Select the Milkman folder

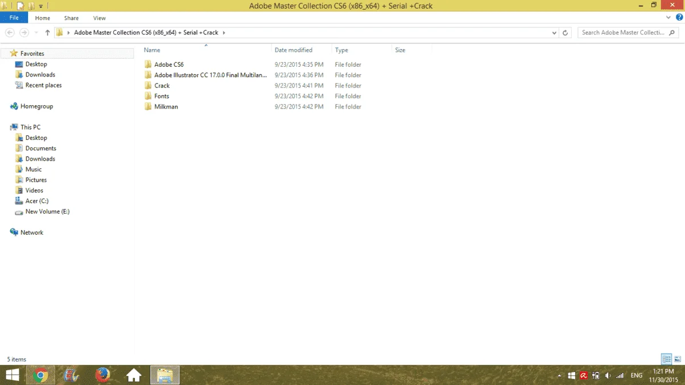[166, 106]
